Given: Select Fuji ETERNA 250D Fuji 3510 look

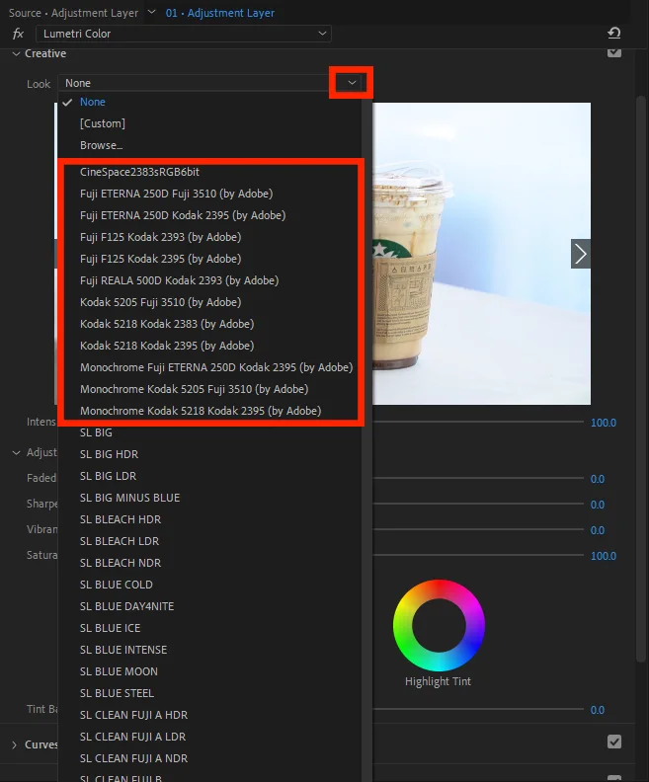Looking at the screenshot, I should [x=209, y=194].
